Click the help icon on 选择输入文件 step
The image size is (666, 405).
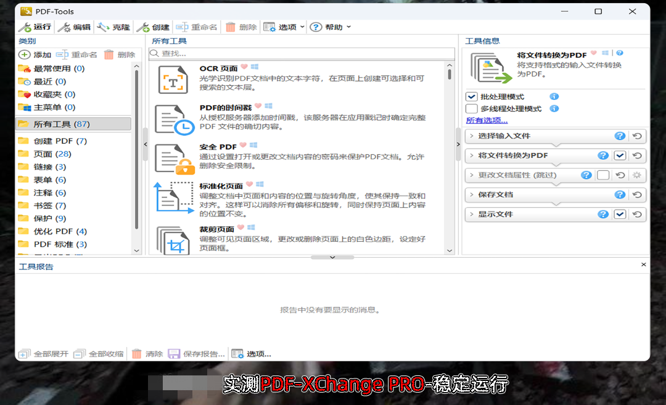620,136
